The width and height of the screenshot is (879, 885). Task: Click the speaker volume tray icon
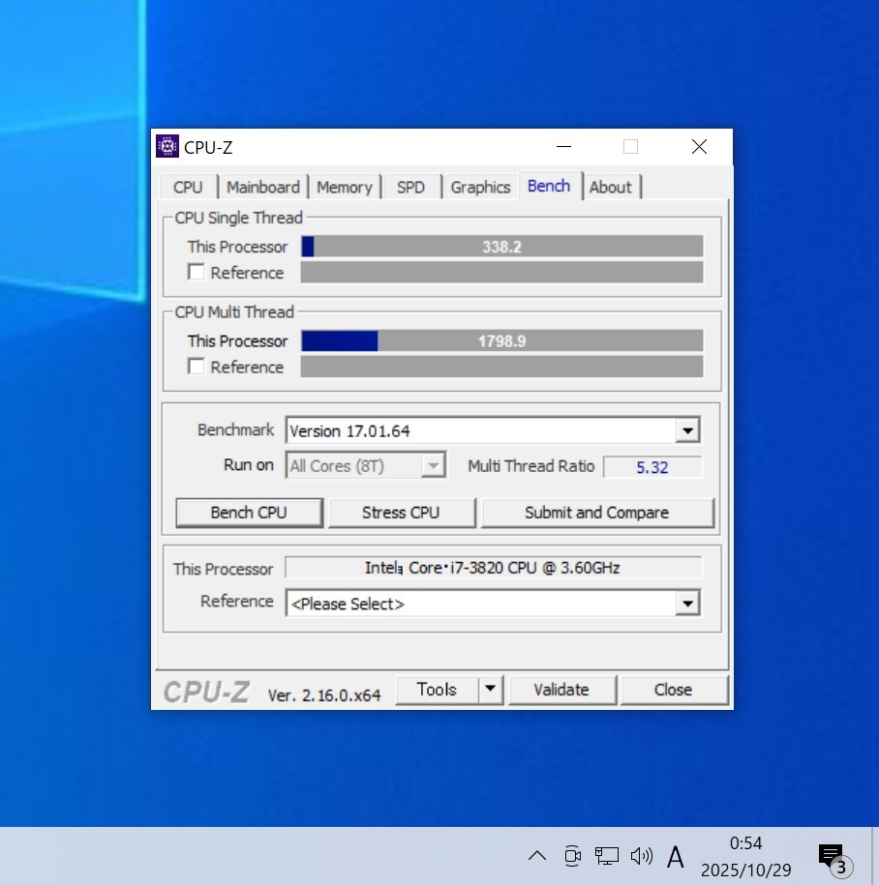coord(641,855)
